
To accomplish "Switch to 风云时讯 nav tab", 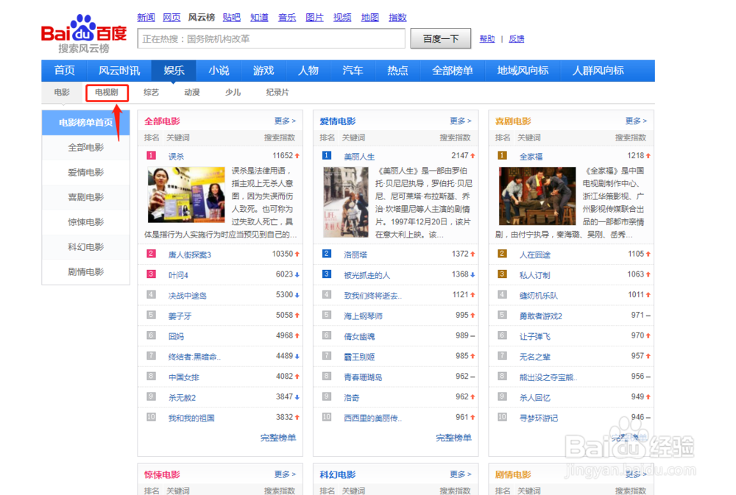I will (119, 71).
